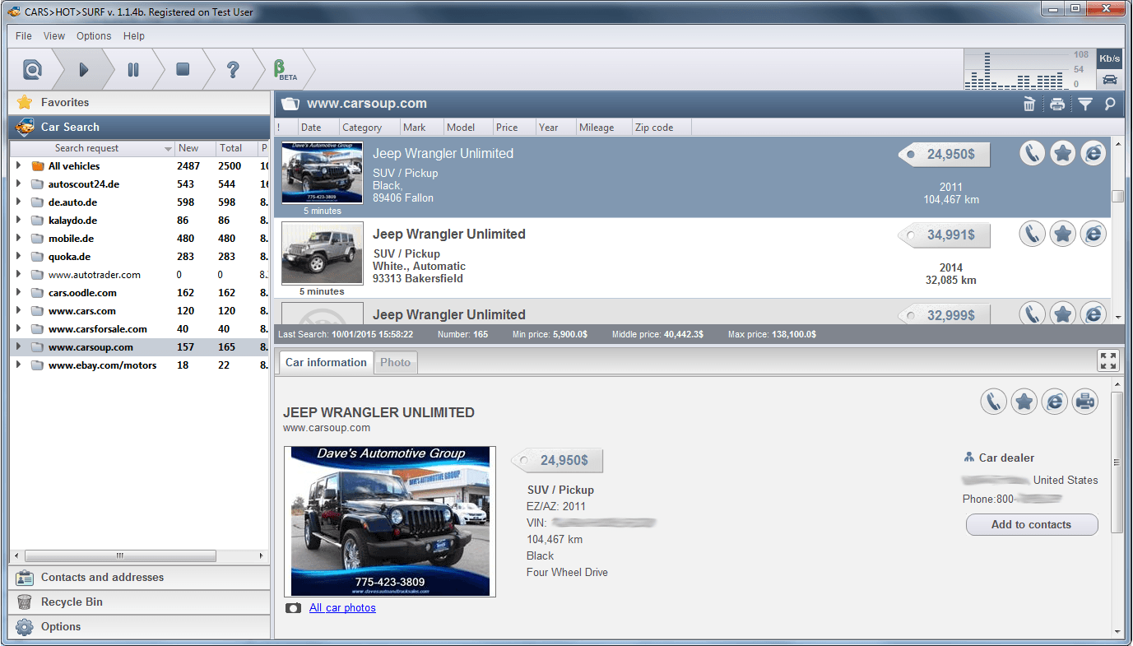Open the Search request column dropdown
The width and height of the screenshot is (1133, 646).
tap(168, 149)
